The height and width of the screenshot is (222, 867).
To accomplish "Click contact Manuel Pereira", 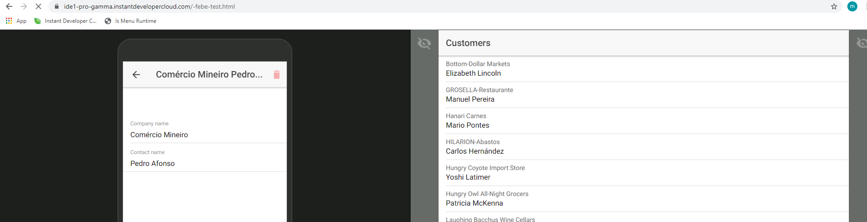I will [x=470, y=99].
